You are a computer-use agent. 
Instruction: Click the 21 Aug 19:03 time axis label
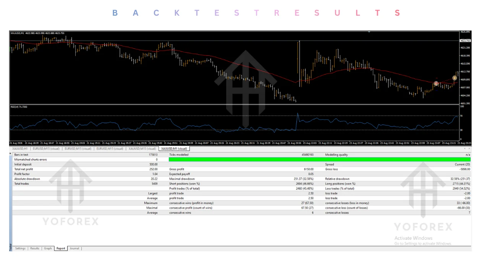(78, 143)
